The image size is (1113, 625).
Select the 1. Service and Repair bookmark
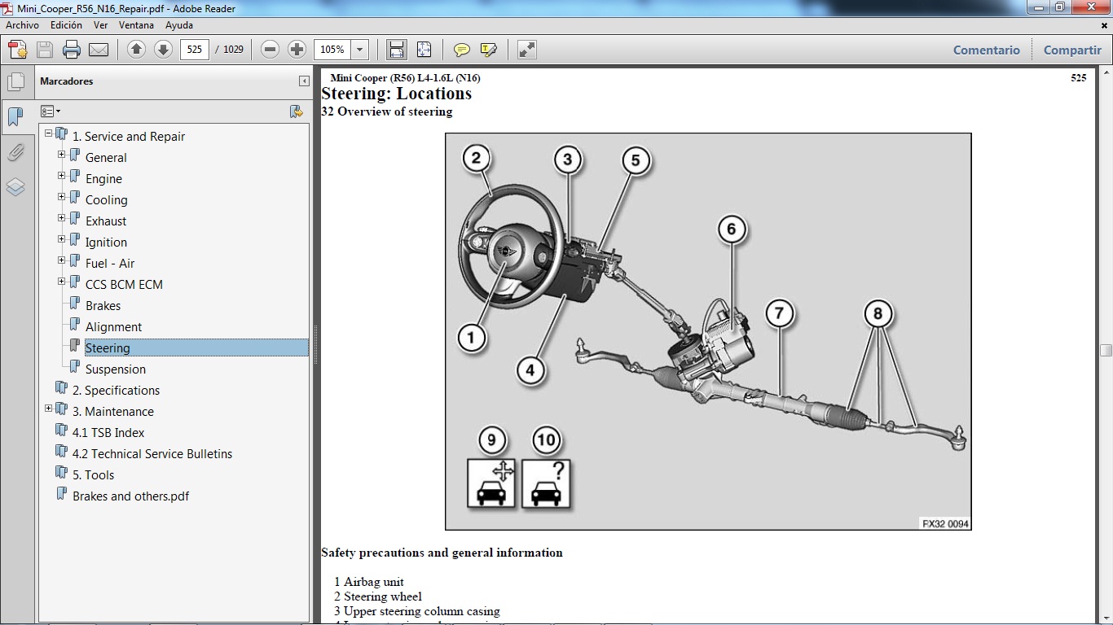pos(129,137)
